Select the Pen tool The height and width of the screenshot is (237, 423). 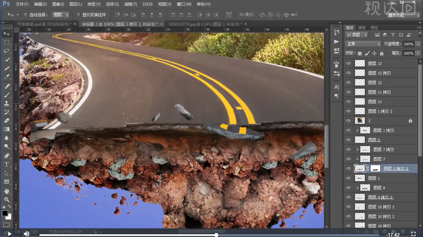tap(7, 156)
